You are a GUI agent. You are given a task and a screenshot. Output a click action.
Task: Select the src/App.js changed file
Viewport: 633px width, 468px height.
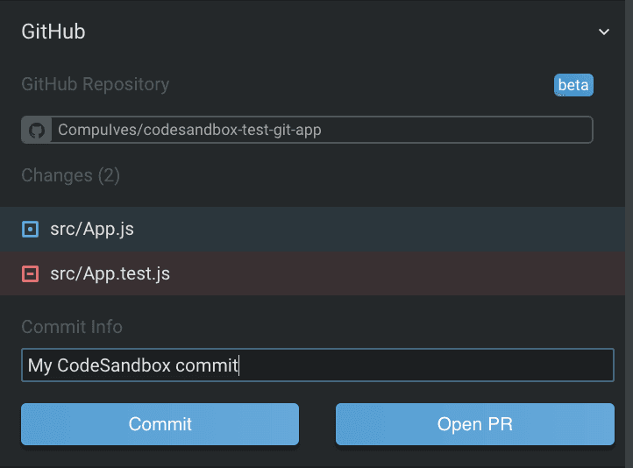click(x=92, y=230)
